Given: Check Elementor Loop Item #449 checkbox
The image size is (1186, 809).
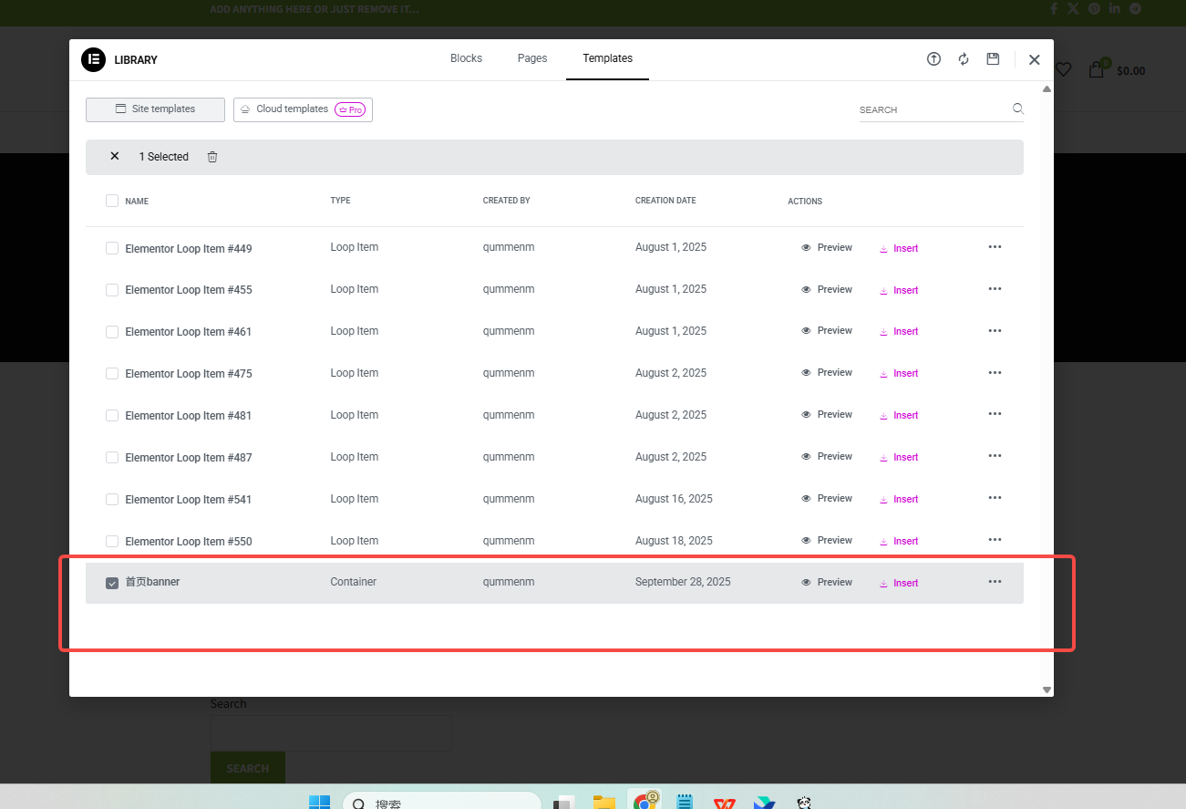Looking at the screenshot, I should pos(112,248).
